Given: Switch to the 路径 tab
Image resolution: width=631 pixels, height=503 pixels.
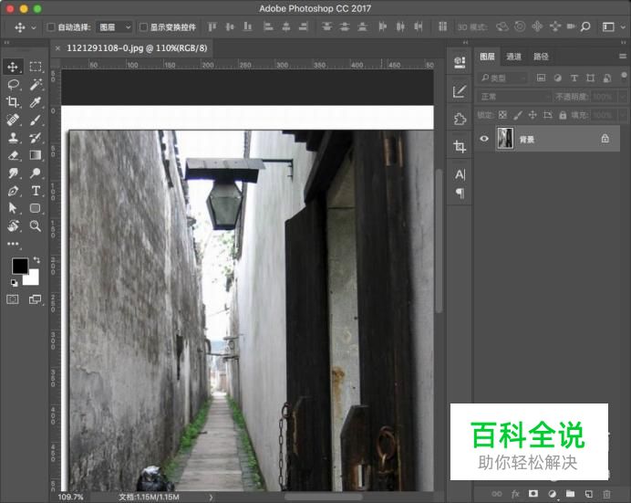Looking at the screenshot, I should click(x=541, y=57).
